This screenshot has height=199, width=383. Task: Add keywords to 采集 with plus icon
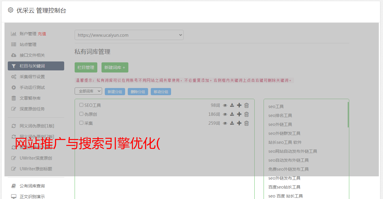239,123
